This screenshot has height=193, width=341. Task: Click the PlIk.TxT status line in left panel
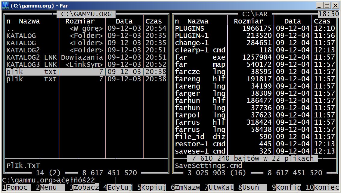click(x=23, y=166)
